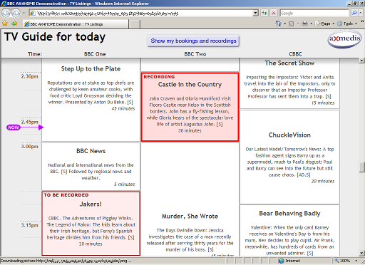Select the BBC AXMEDIS Demonstration TV Listings tab
The width and height of the screenshot is (365, 265).
tap(76, 24)
